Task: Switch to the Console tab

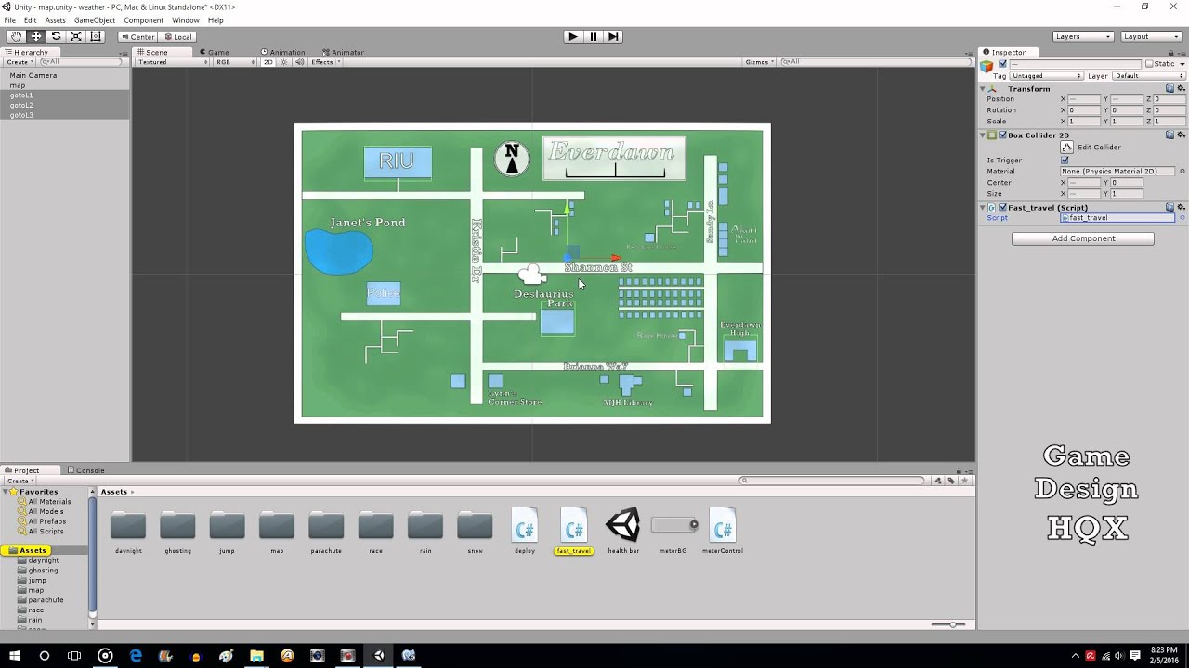Action: 86,470
